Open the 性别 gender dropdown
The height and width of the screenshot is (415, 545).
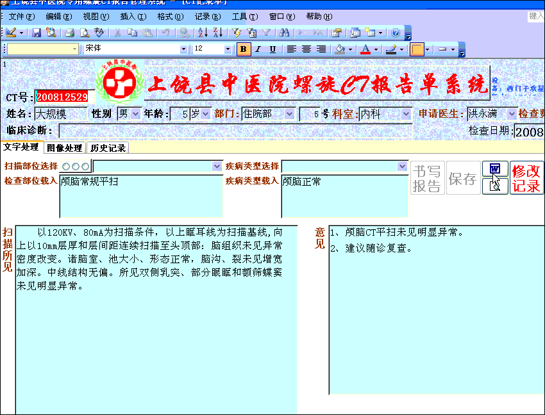click(x=135, y=114)
